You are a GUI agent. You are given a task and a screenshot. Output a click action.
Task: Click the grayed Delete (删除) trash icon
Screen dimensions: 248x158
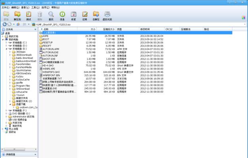coord(40,16)
